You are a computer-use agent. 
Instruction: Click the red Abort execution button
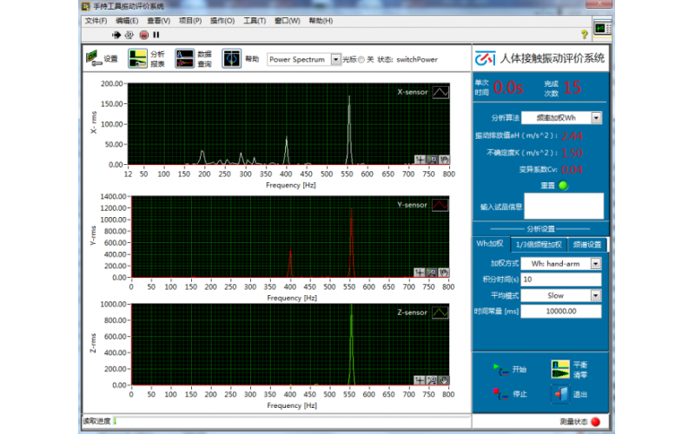[143, 35]
